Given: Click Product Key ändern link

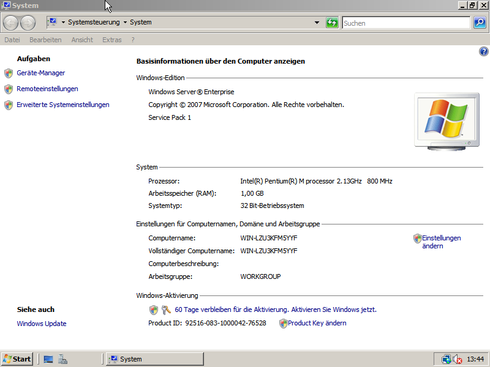Looking at the screenshot, I should pos(317,323).
